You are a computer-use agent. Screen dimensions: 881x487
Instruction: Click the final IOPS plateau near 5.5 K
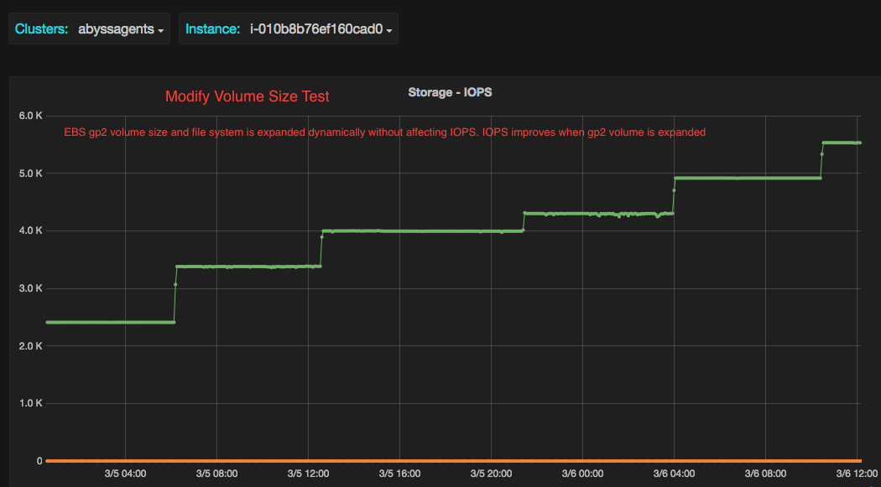coord(843,142)
